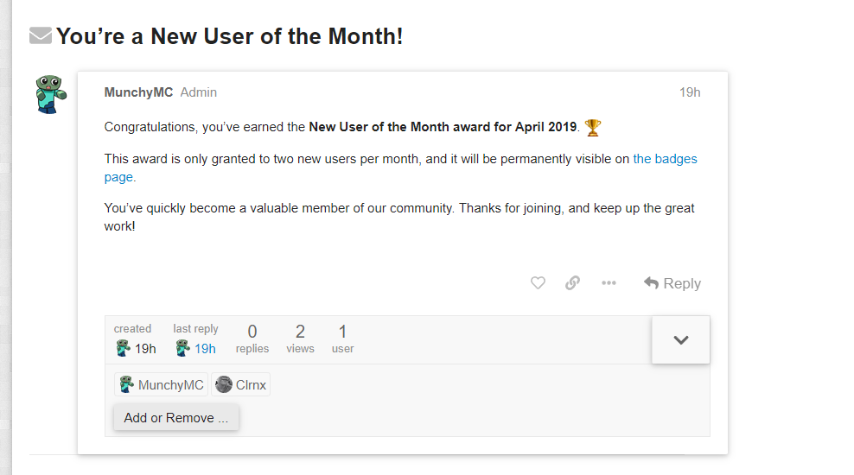Open the badges page link
This screenshot has width=854, height=475.
[x=664, y=159]
